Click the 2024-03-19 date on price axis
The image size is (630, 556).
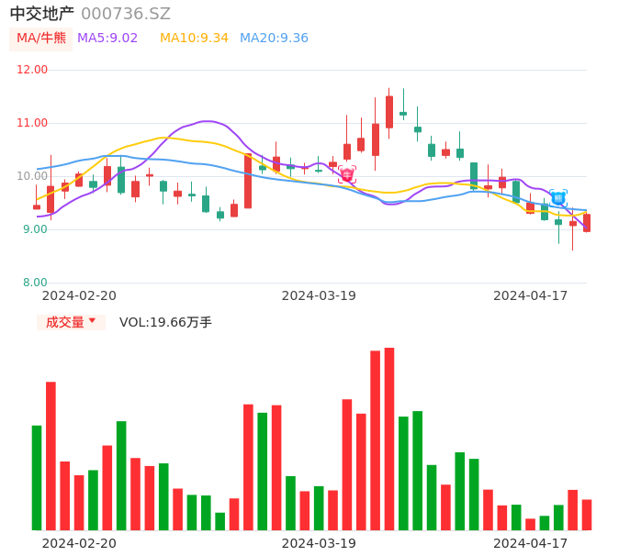pyautogui.click(x=319, y=295)
